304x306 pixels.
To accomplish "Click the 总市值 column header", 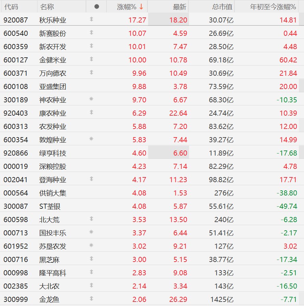I will coord(222,7).
